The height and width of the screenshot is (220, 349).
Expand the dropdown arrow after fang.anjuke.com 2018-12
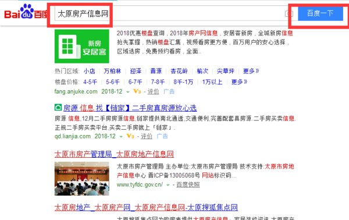(x=128, y=92)
